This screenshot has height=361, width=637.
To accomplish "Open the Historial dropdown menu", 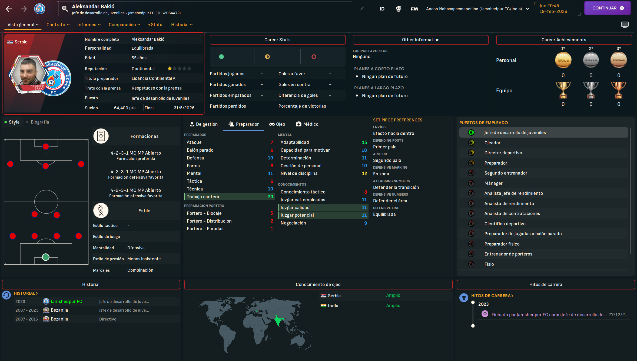I will (x=182, y=25).
